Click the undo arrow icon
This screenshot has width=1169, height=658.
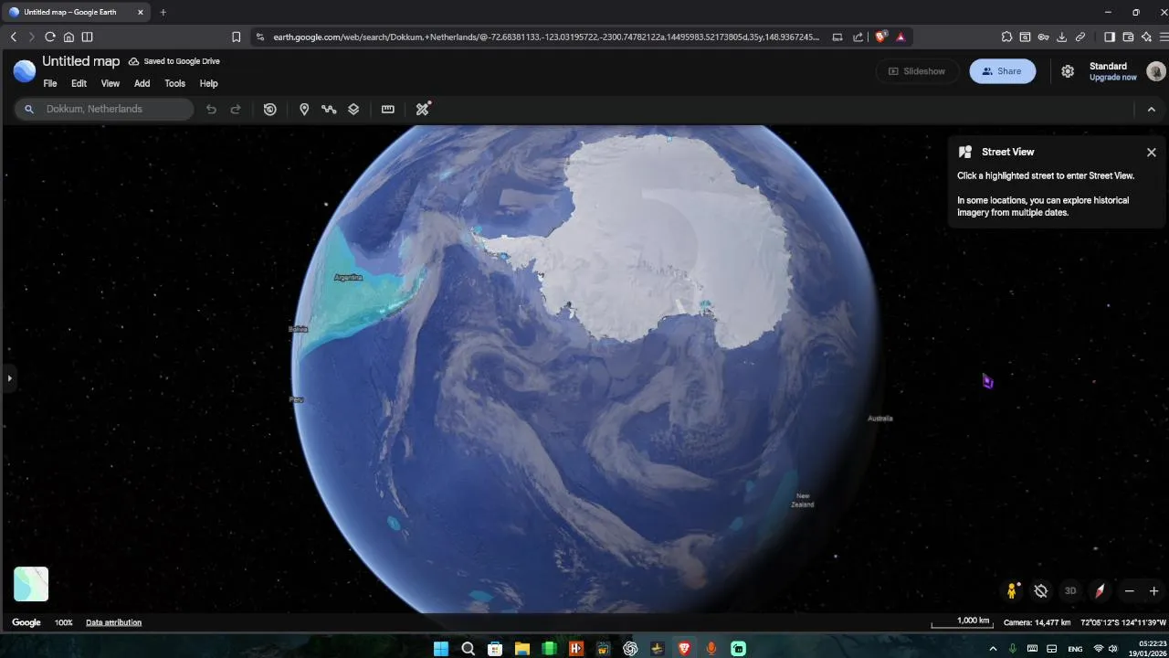(x=211, y=109)
